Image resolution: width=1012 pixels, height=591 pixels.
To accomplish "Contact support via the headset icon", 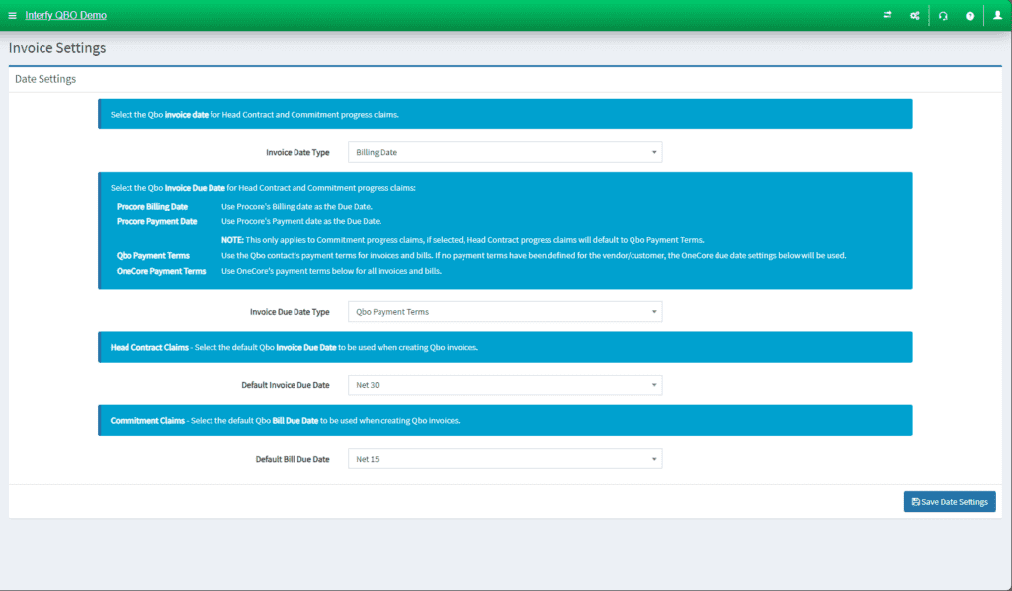I will (942, 15).
